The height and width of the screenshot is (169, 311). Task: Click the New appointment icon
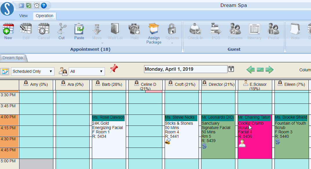tap(8, 29)
